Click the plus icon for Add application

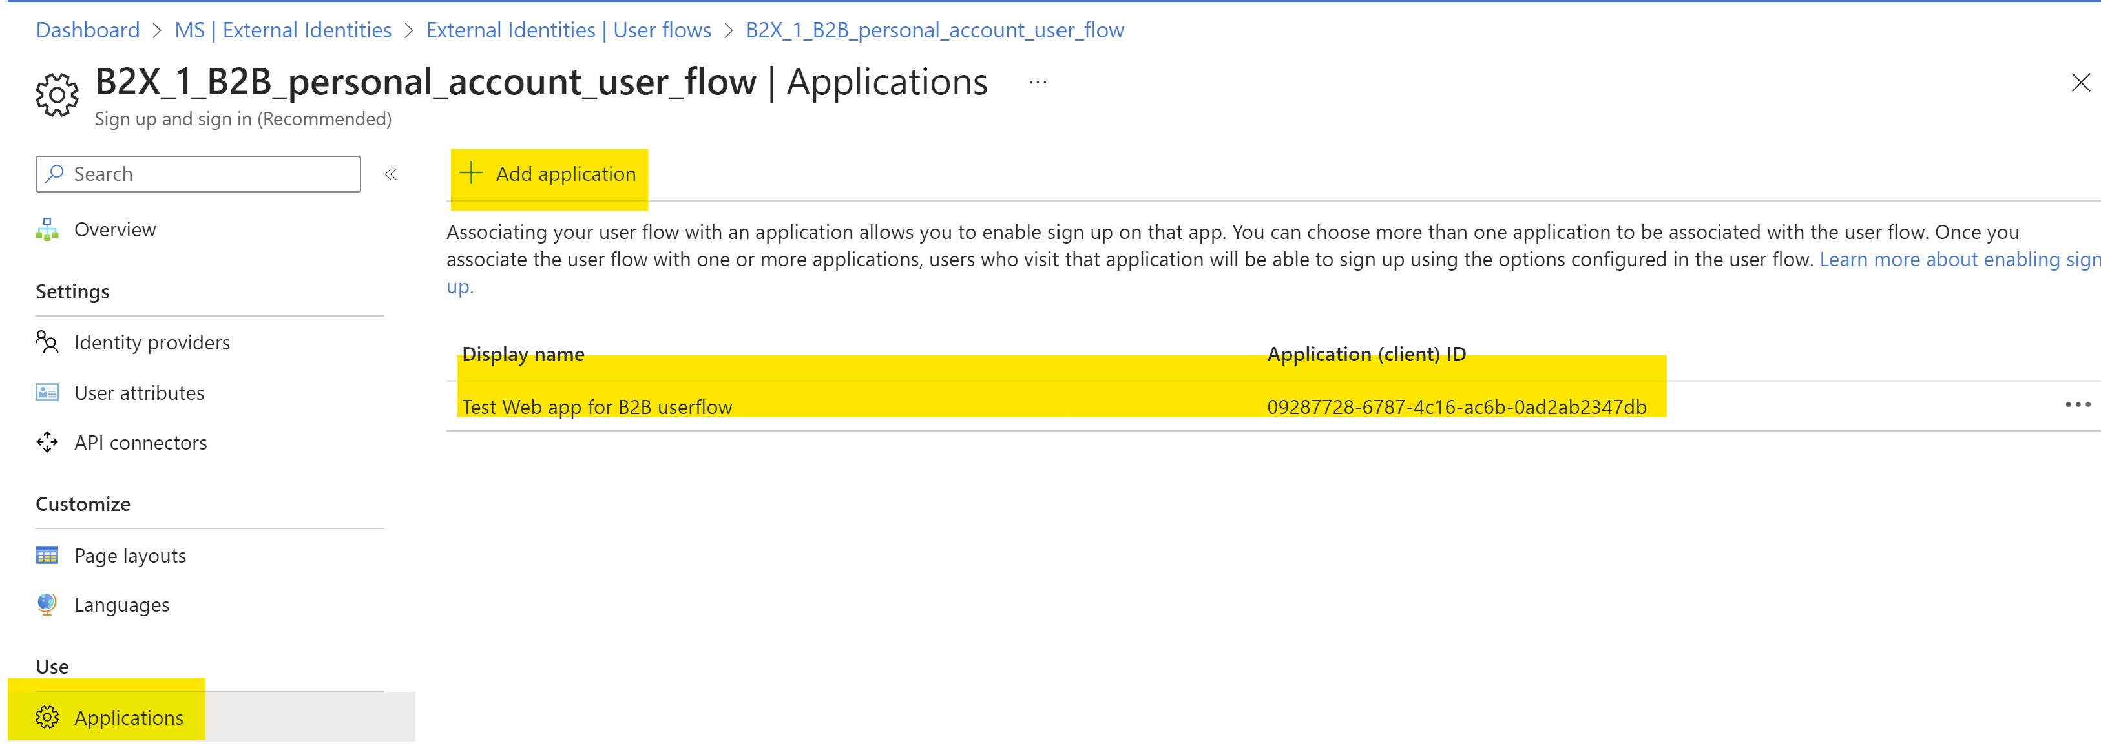[472, 173]
